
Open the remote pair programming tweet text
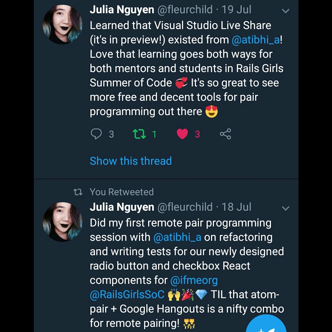tap(187, 273)
